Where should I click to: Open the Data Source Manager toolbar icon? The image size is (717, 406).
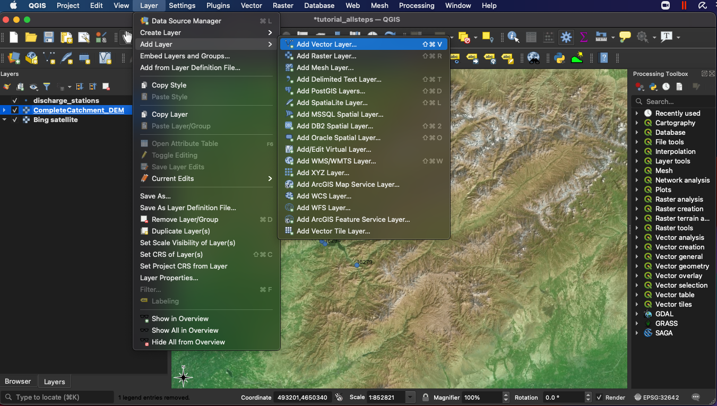click(x=14, y=58)
